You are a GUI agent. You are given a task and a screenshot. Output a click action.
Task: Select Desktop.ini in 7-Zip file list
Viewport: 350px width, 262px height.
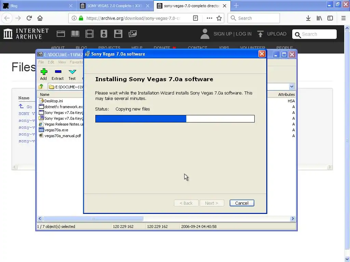tap(54, 101)
